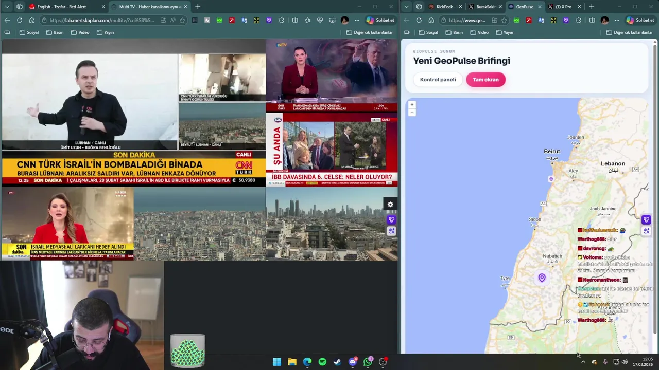Open the right browser's three-dot settings menu
The image size is (659, 370).
point(617,20)
